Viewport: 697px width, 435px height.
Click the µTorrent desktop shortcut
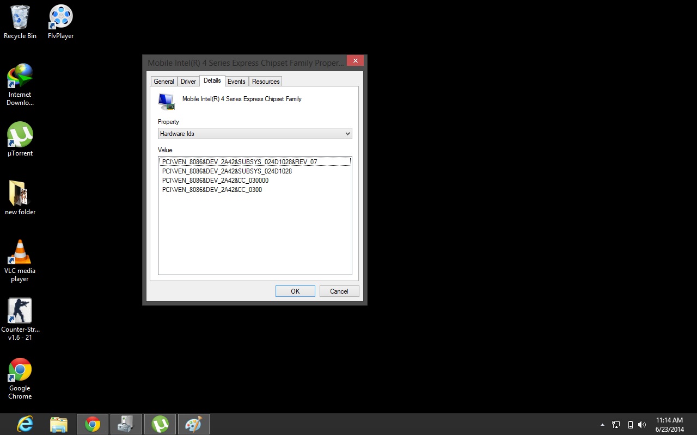20,139
